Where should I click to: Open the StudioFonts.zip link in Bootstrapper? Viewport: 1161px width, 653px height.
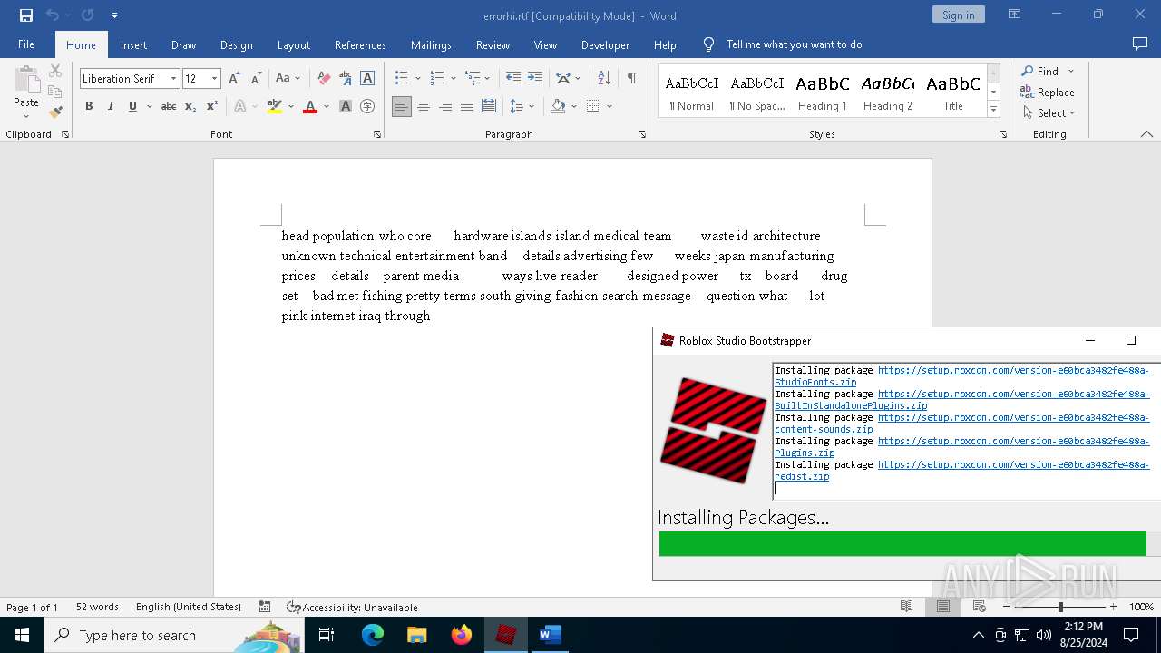(x=815, y=382)
